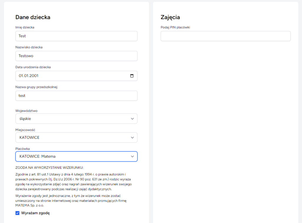Uncheck the Wyrażam zgodę checkbox
Viewport: 302px width, 223px height.
pyautogui.click(x=17, y=213)
